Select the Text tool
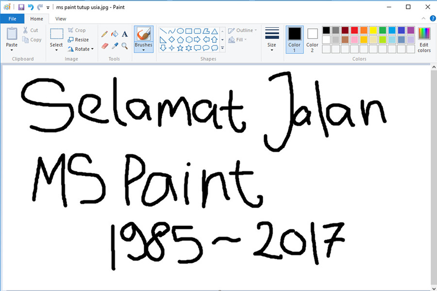 click(125, 34)
